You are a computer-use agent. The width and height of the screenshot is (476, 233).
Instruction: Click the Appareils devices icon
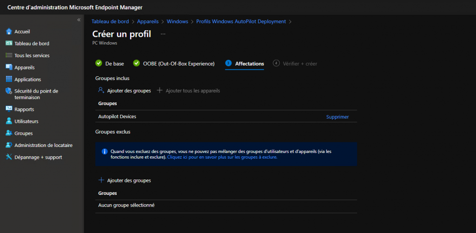9,67
